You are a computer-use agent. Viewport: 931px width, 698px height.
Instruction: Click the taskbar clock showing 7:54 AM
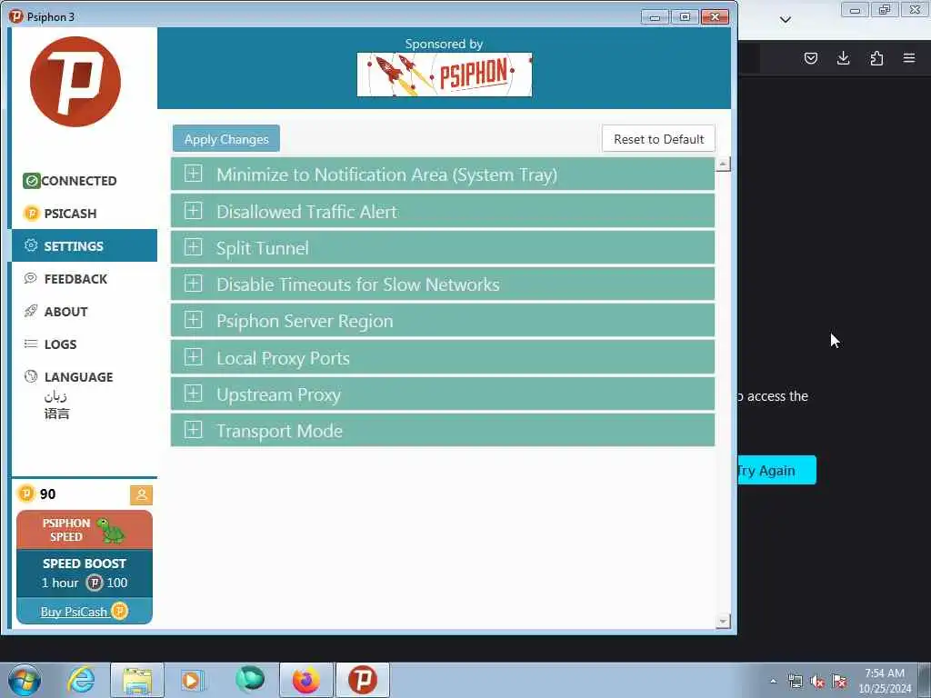click(884, 681)
